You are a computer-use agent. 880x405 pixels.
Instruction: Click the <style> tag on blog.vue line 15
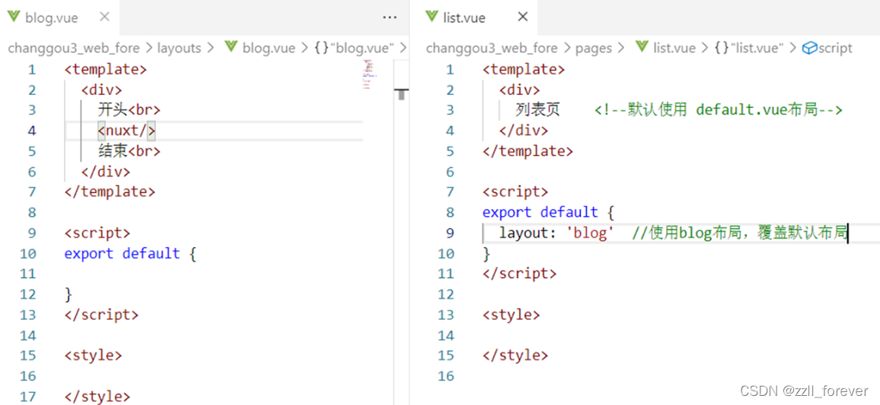(x=93, y=355)
